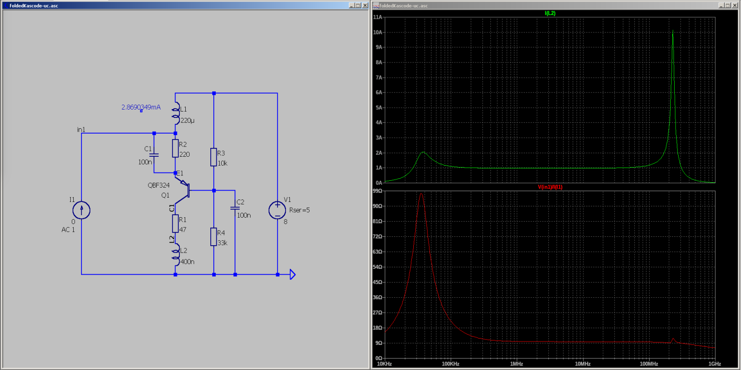Select the R2 resistor symbol
This screenshot has height=370, width=741.
coord(175,148)
